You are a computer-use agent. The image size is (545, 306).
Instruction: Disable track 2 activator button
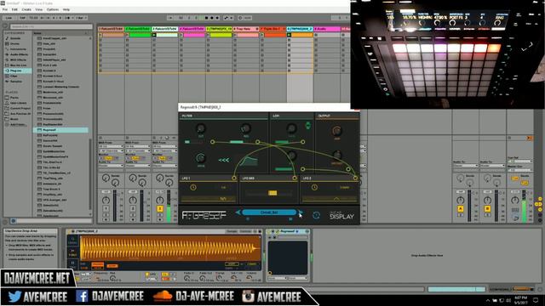click(133, 208)
